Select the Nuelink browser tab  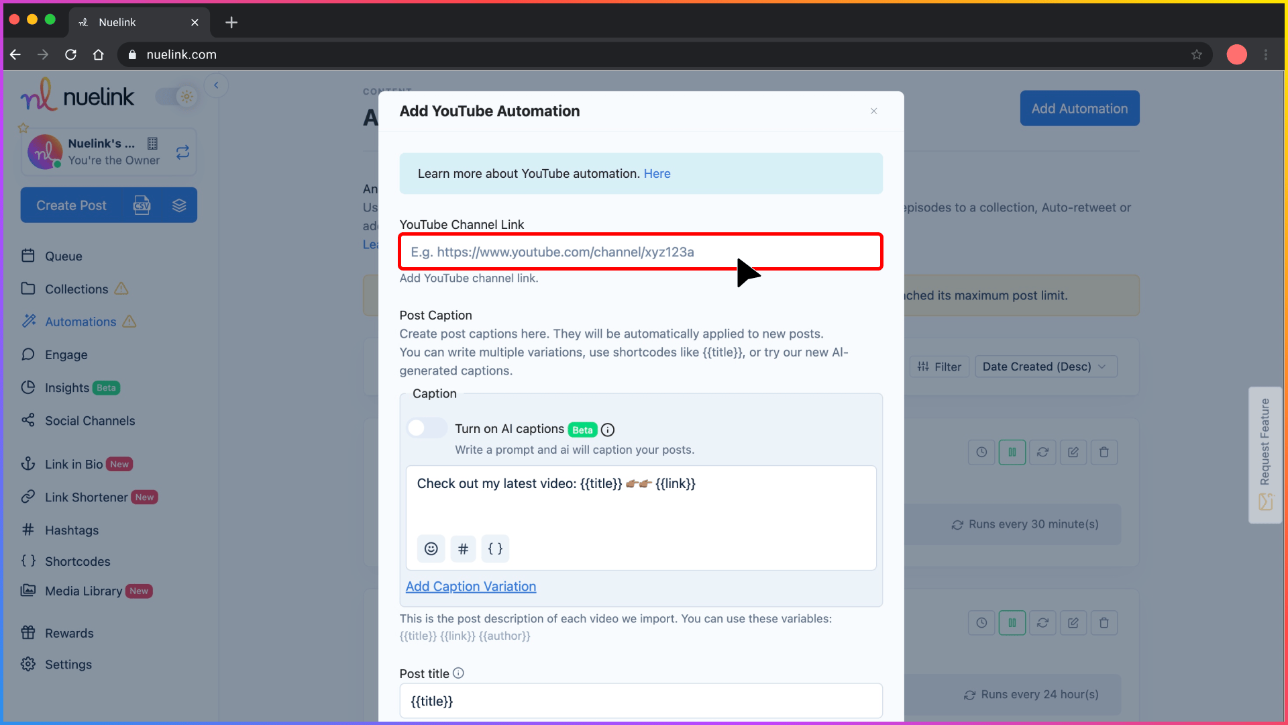click(x=139, y=22)
